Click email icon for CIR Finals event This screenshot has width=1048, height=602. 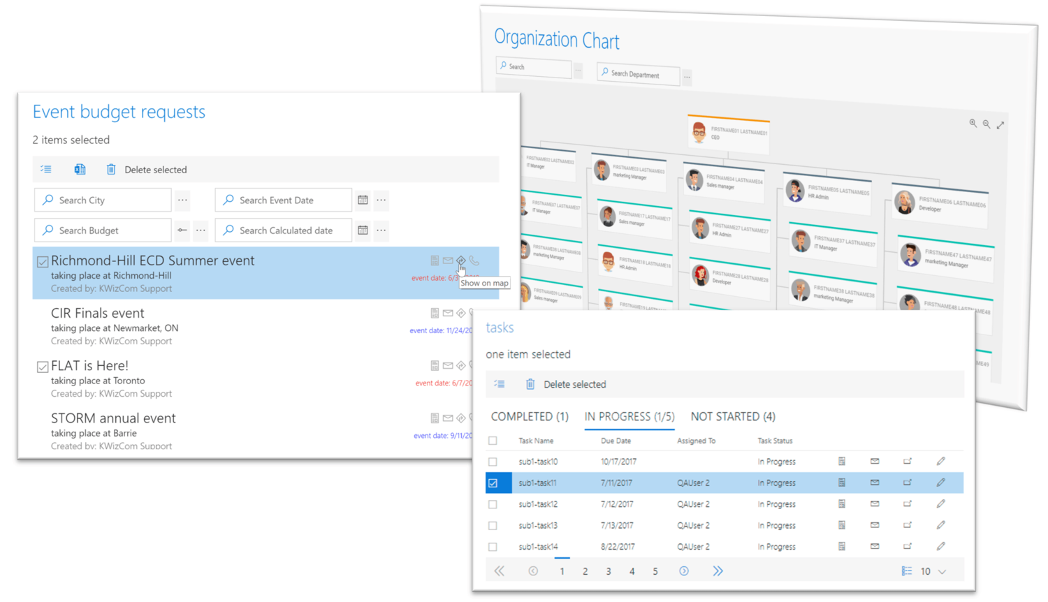coord(448,314)
